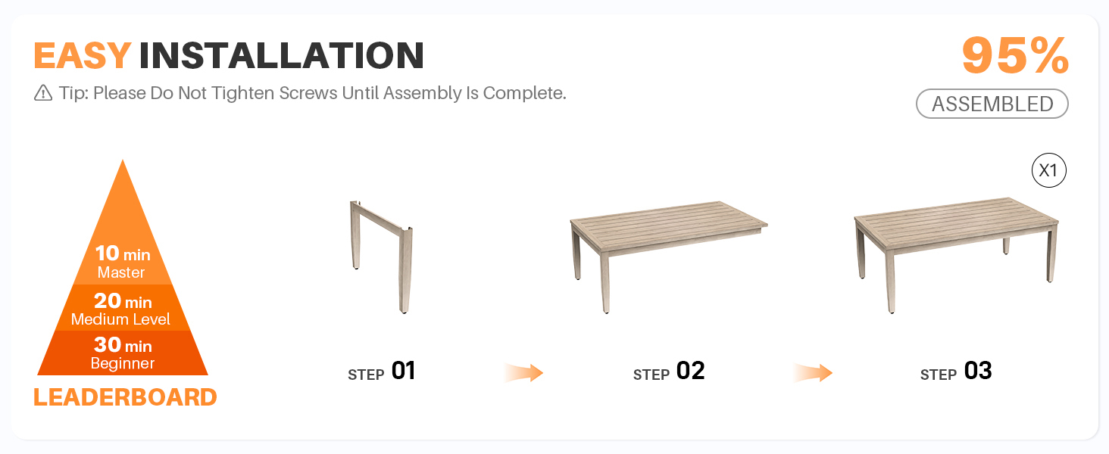Screen dimensions: 1109x454
Task: Click the 95% orange text
Action: coord(1015,56)
